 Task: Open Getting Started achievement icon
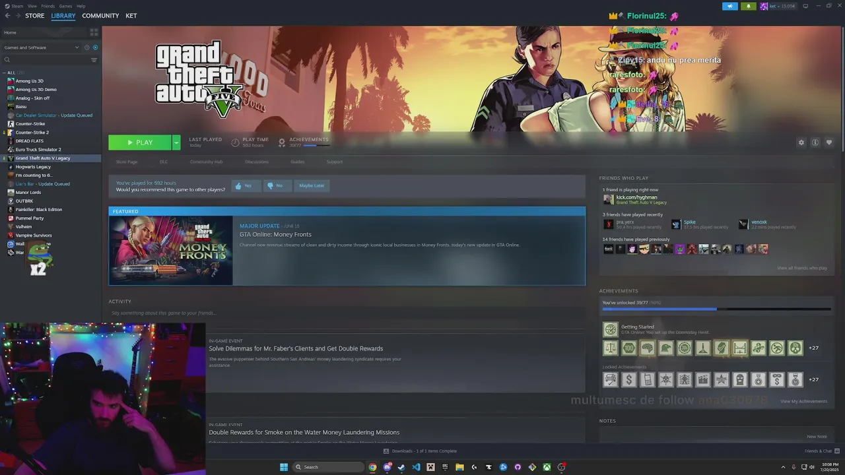[611, 329]
